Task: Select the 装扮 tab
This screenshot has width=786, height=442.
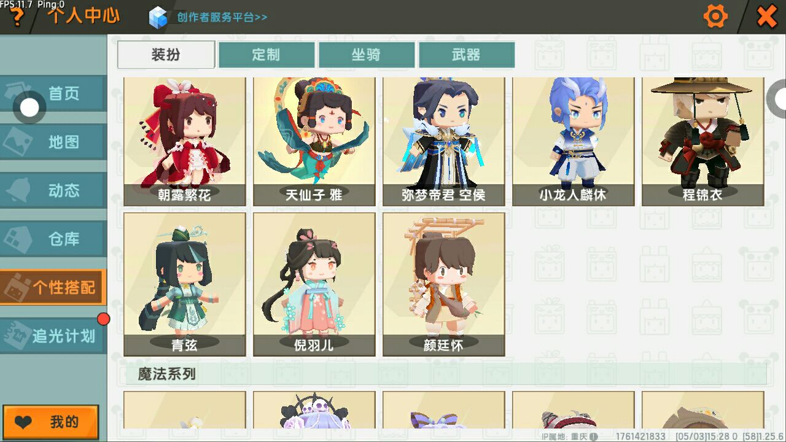Action: click(166, 55)
